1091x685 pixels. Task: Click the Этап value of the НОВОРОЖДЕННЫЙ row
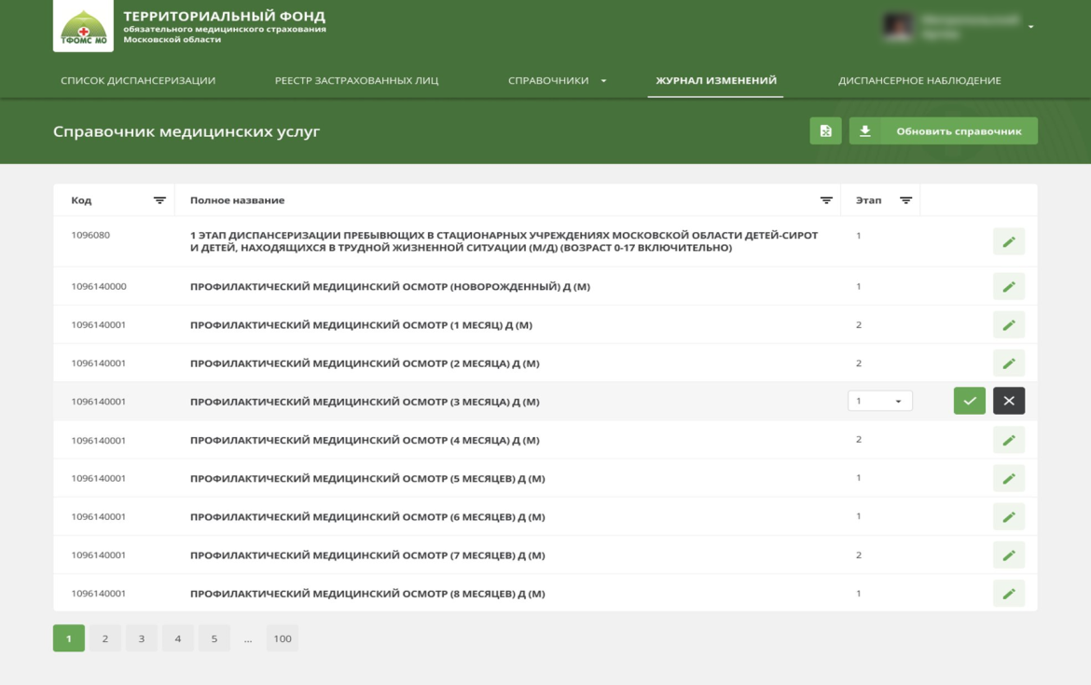[859, 286]
